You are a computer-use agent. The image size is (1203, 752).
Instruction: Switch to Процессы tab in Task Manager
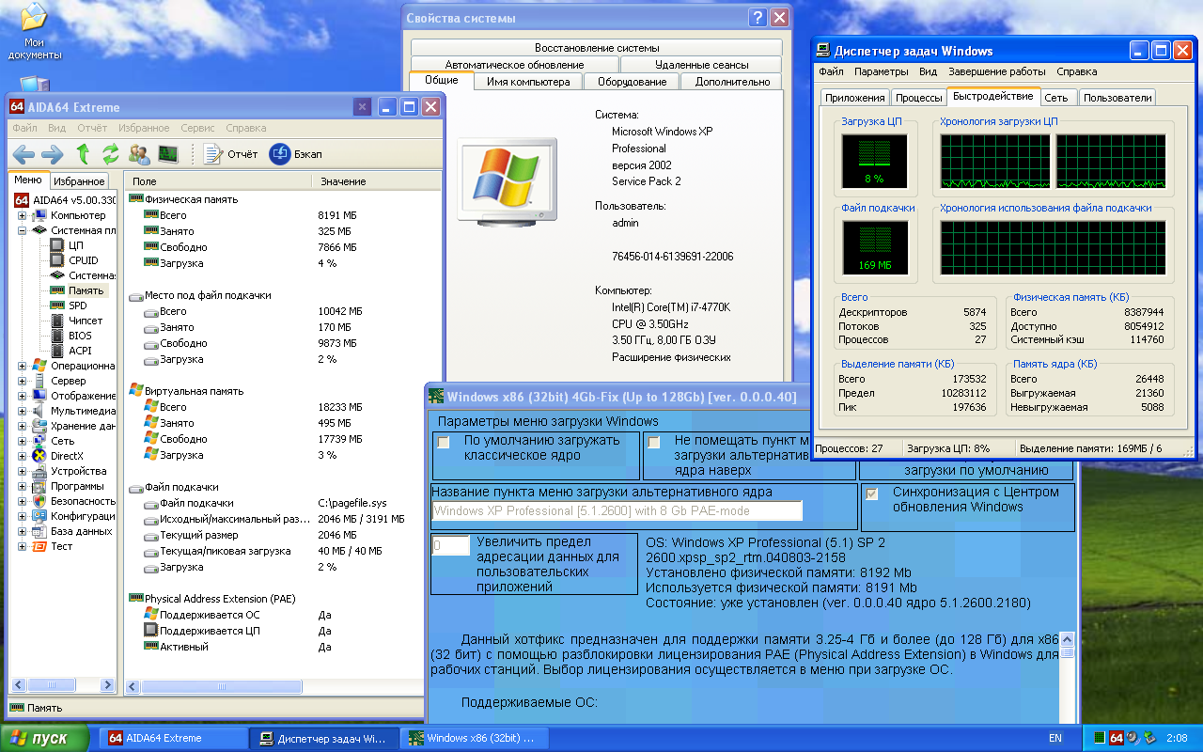918,98
